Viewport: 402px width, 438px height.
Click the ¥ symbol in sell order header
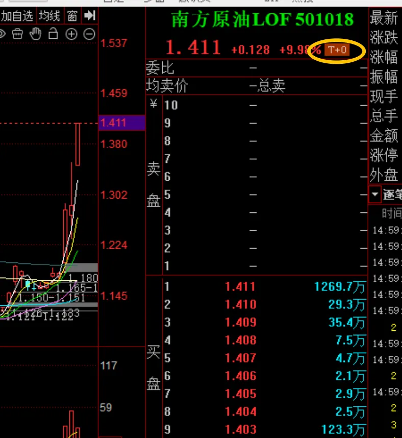[154, 104]
